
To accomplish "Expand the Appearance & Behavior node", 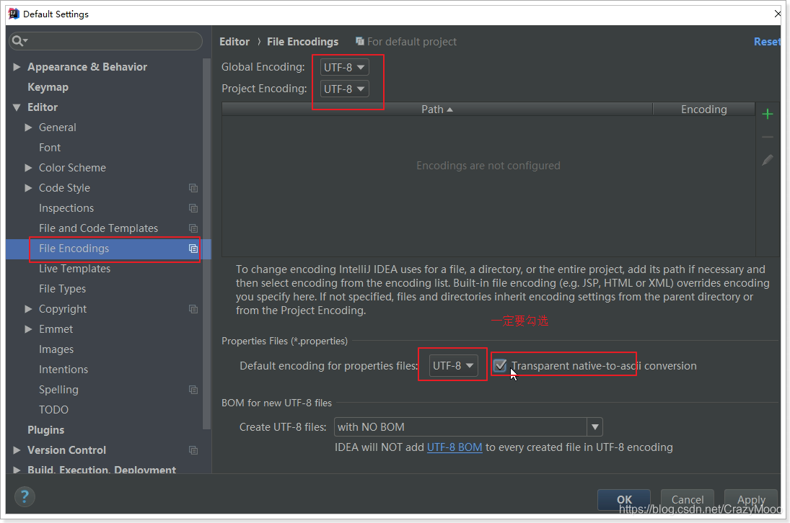I will click(x=17, y=67).
